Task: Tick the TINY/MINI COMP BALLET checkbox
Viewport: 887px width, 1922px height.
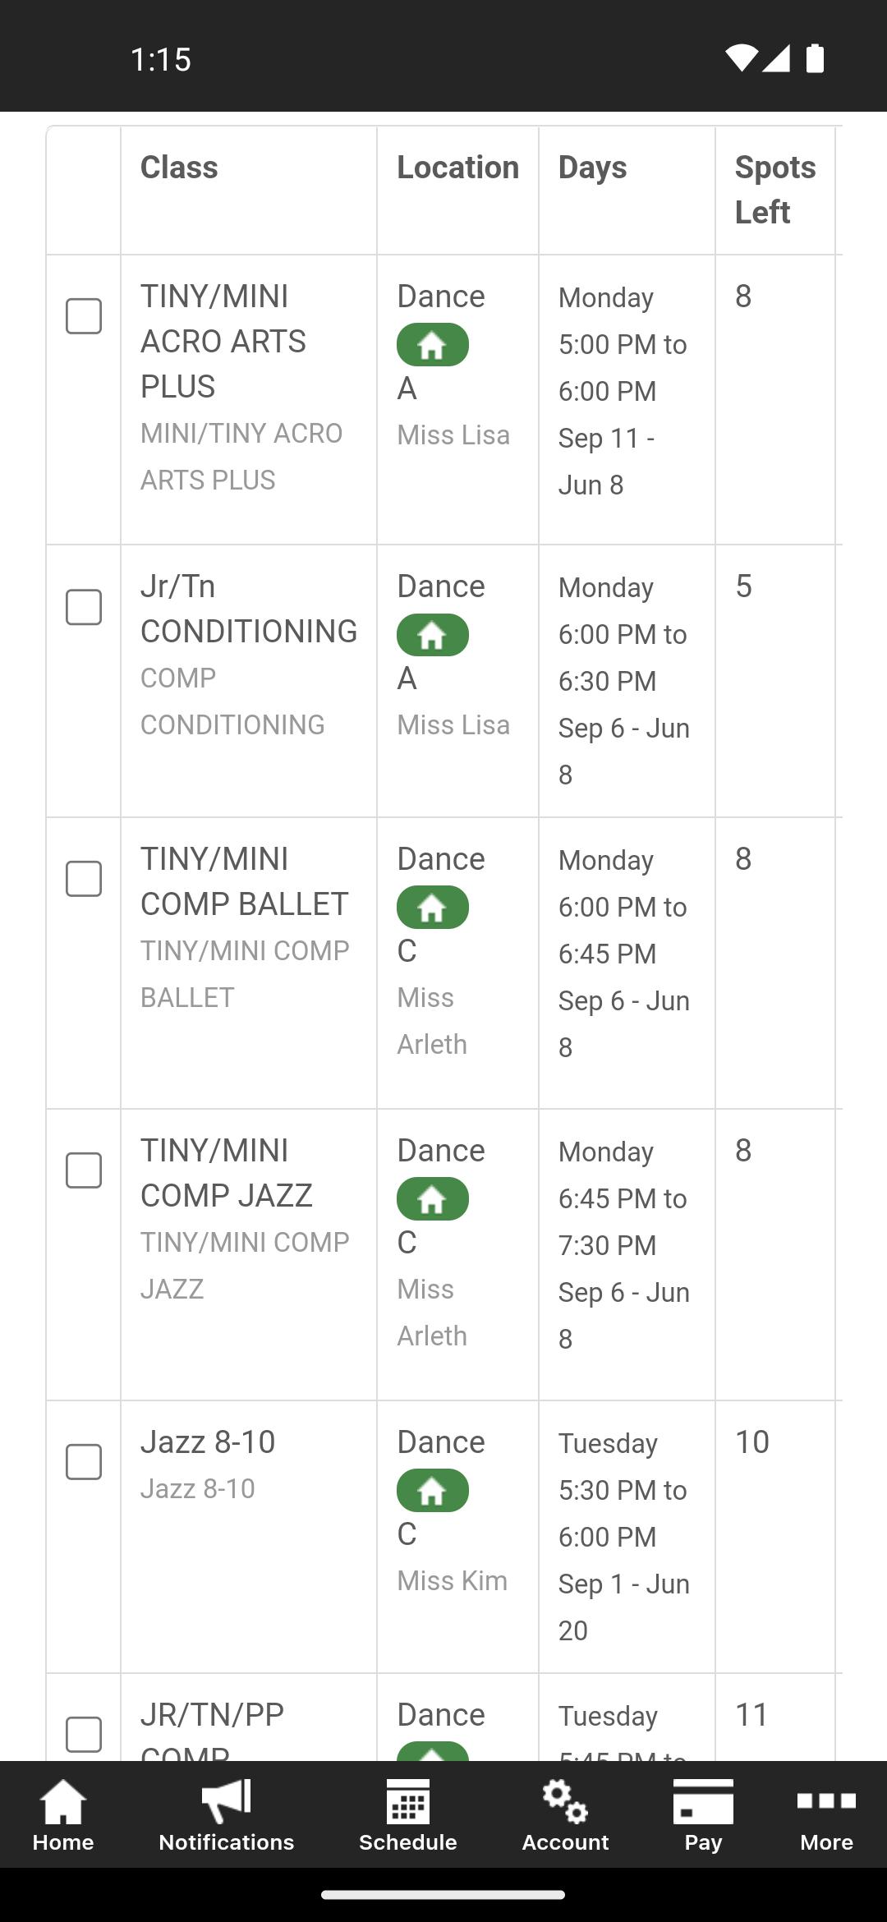Action: coord(84,879)
